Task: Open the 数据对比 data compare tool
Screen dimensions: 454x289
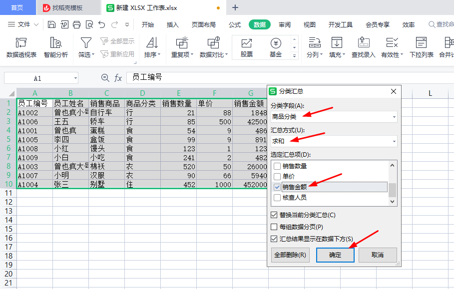Action: click(x=214, y=47)
